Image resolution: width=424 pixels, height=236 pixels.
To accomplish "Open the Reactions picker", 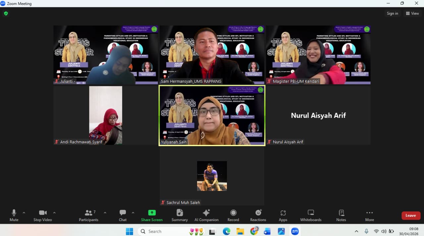I will 258,215.
